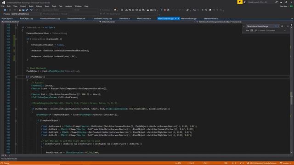Click the Save toolbar icon
This screenshot has height=165, width=294.
coord(23,10)
